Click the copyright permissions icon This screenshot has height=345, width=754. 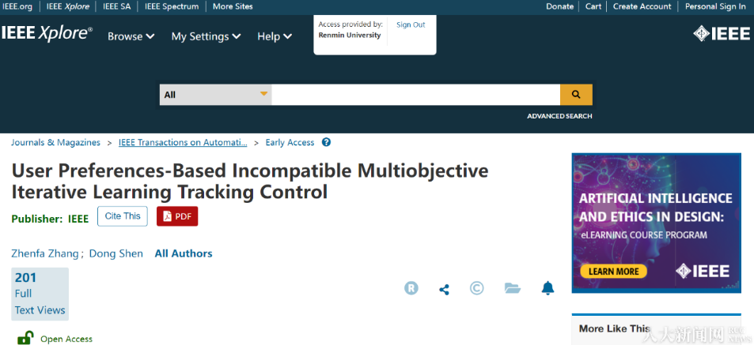pyautogui.click(x=477, y=288)
